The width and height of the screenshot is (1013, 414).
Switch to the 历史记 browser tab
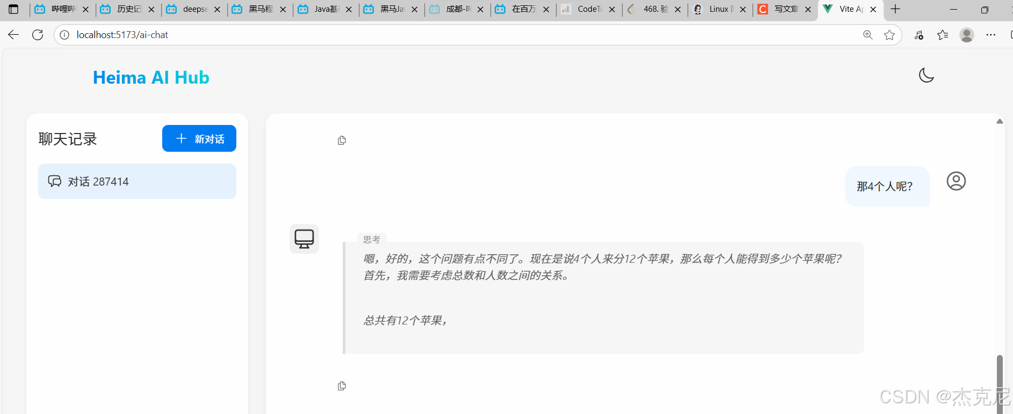(128, 9)
